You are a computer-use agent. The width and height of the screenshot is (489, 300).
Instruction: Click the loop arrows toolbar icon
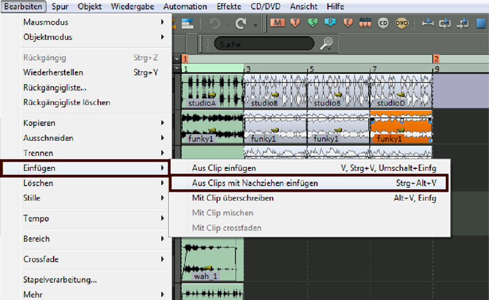pos(445,23)
